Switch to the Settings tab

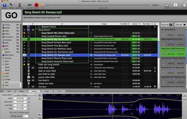(34, 91)
